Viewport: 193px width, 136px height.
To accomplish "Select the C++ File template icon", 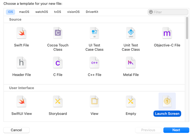I will click(94, 63).
